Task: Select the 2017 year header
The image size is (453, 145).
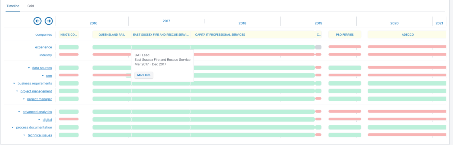Action: click(166, 21)
